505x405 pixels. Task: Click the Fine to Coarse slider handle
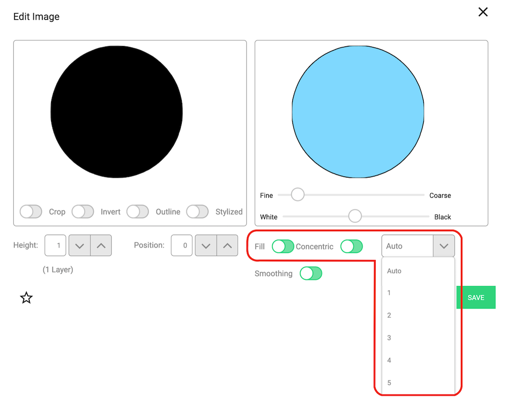coord(297,195)
